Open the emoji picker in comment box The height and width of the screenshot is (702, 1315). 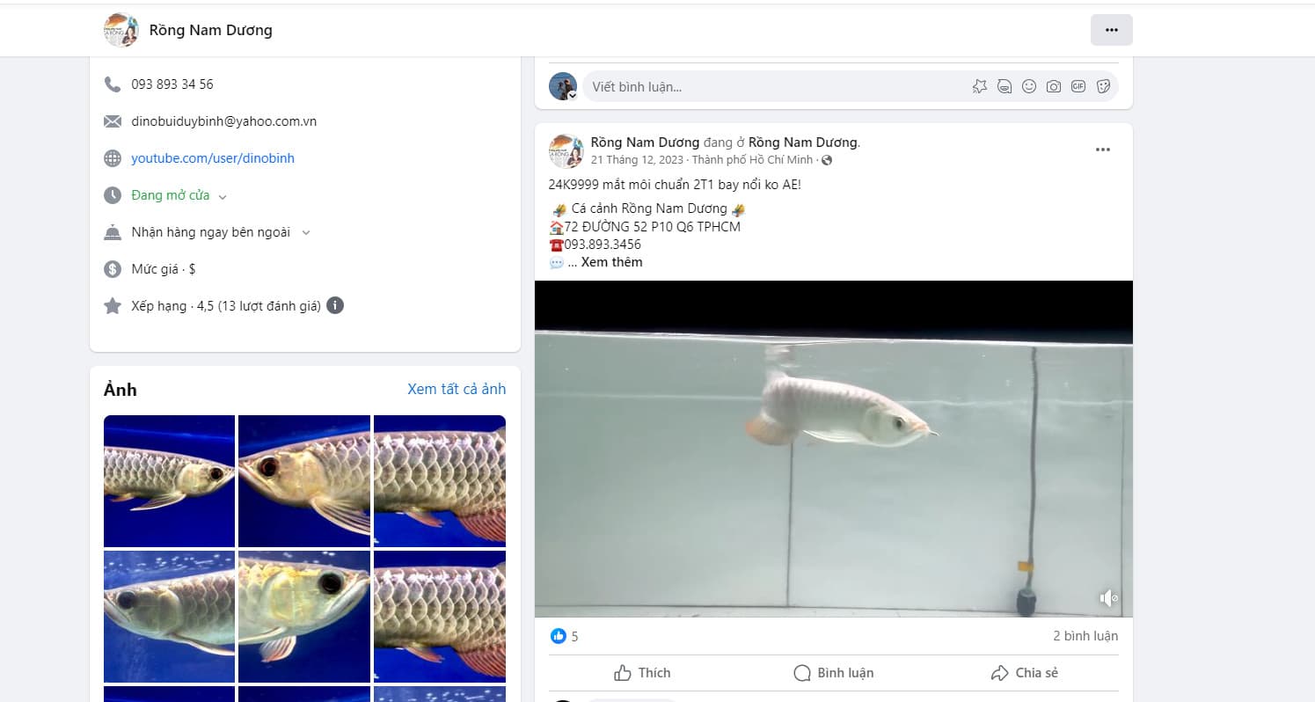(x=1029, y=86)
